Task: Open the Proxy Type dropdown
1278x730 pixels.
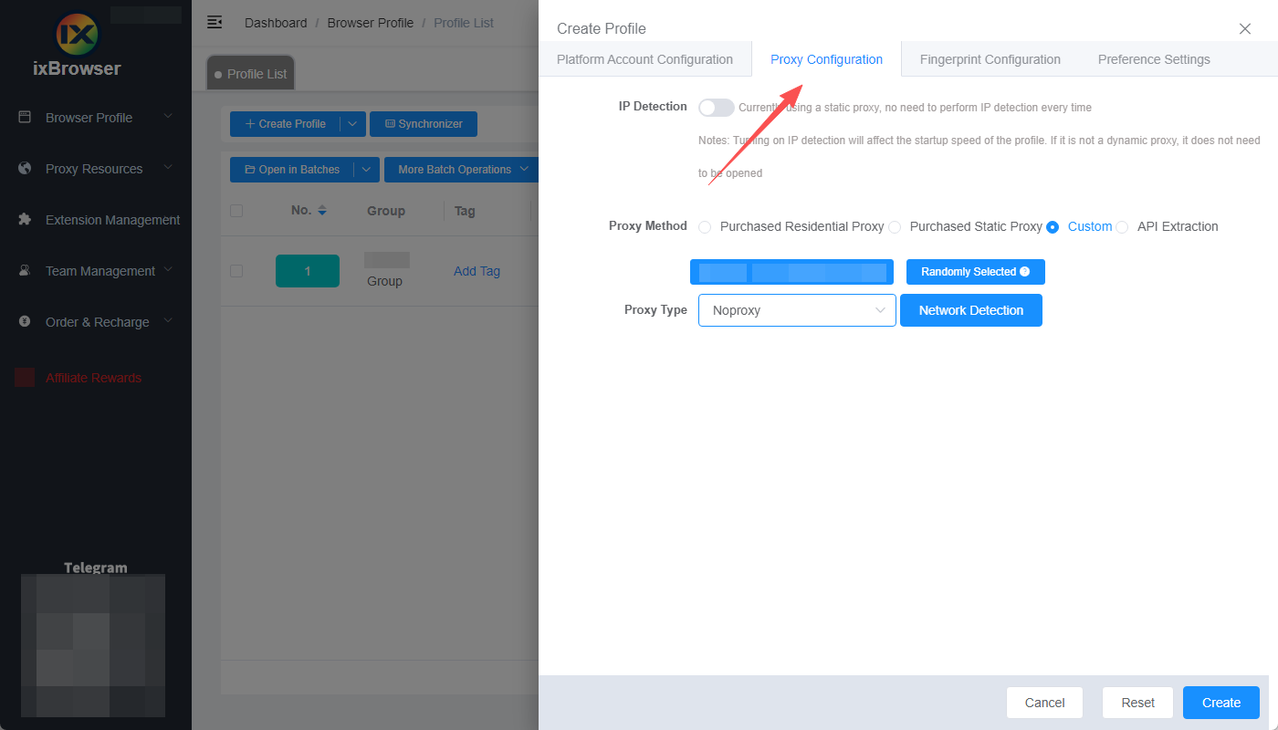Action: [x=796, y=310]
